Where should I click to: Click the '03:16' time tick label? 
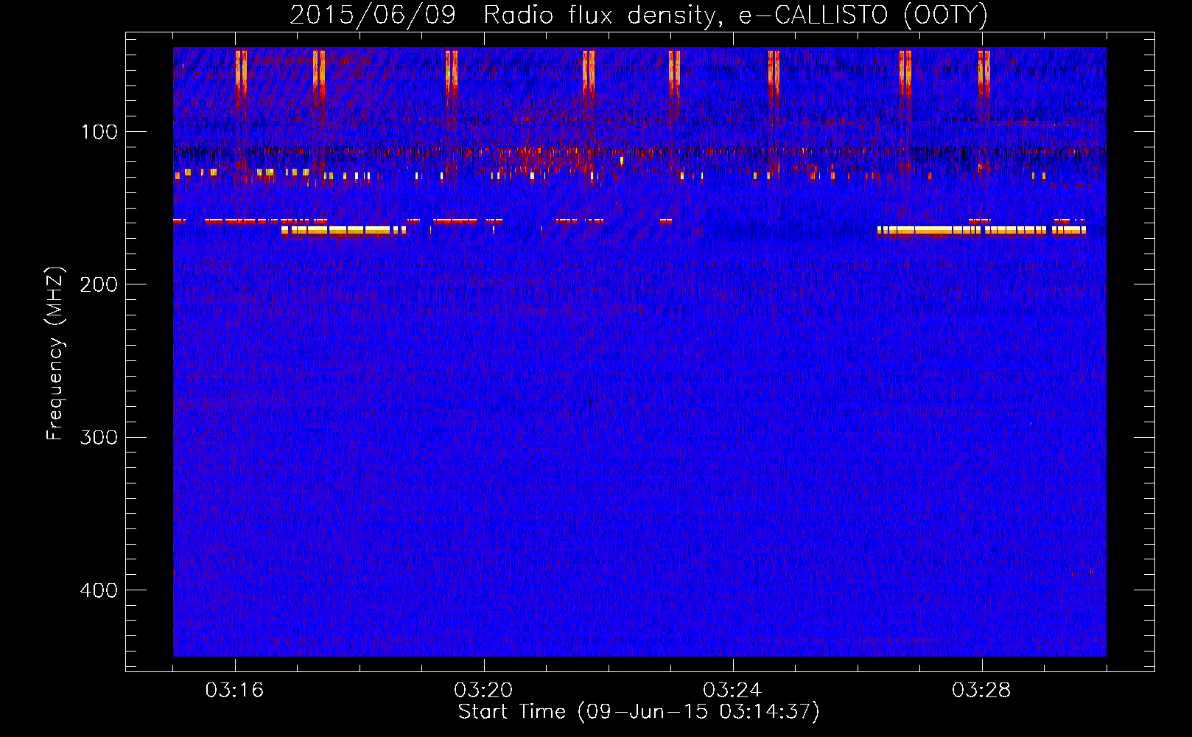pyautogui.click(x=234, y=691)
